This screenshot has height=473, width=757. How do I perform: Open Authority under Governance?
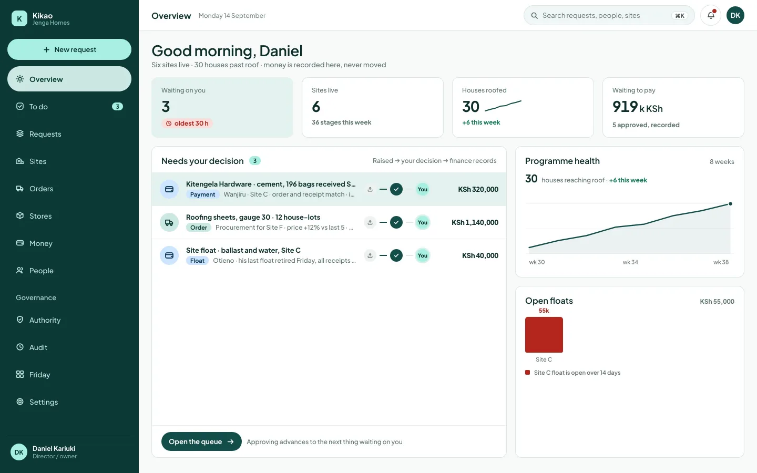(x=69, y=320)
